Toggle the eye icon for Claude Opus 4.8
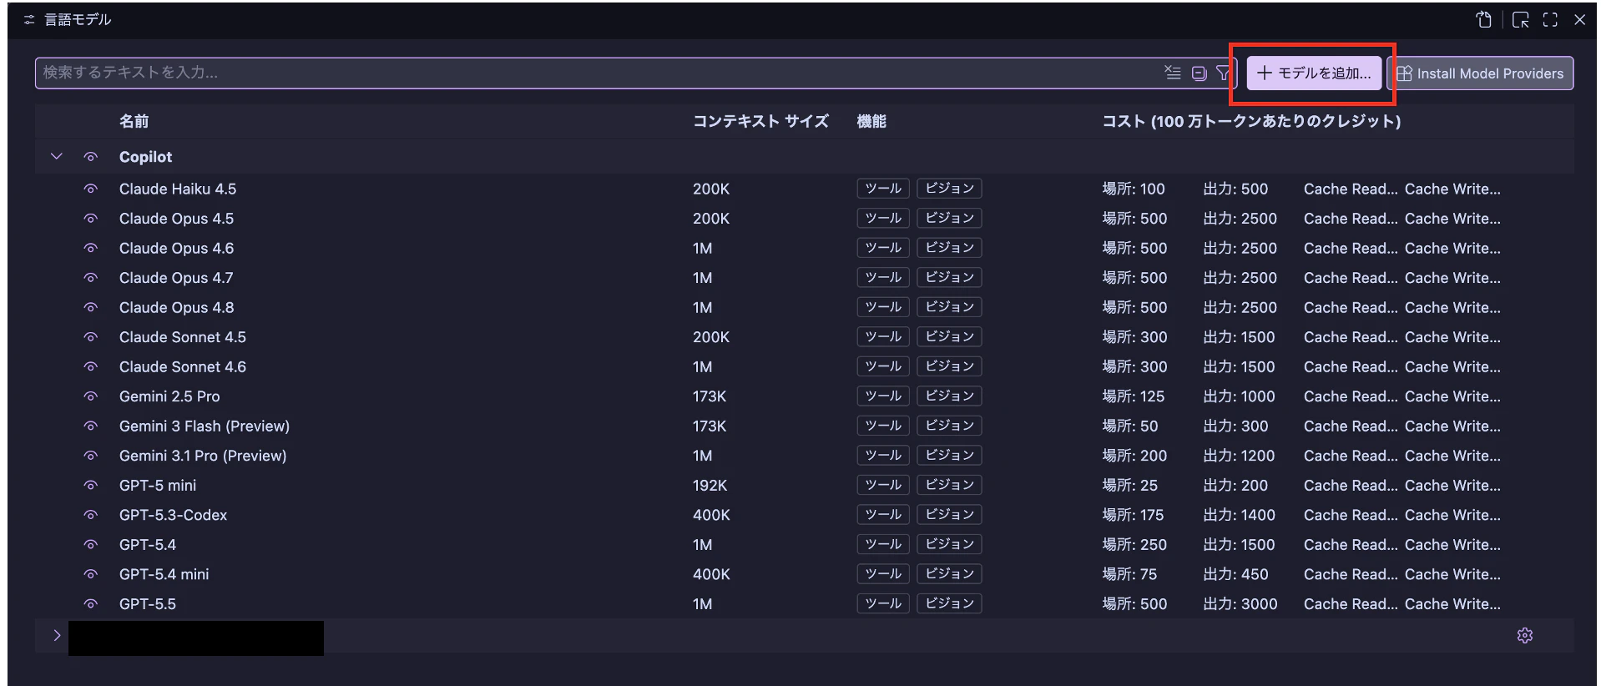Image resolution: width=1601 pixels, height=686 pixels. click(91, 307)
